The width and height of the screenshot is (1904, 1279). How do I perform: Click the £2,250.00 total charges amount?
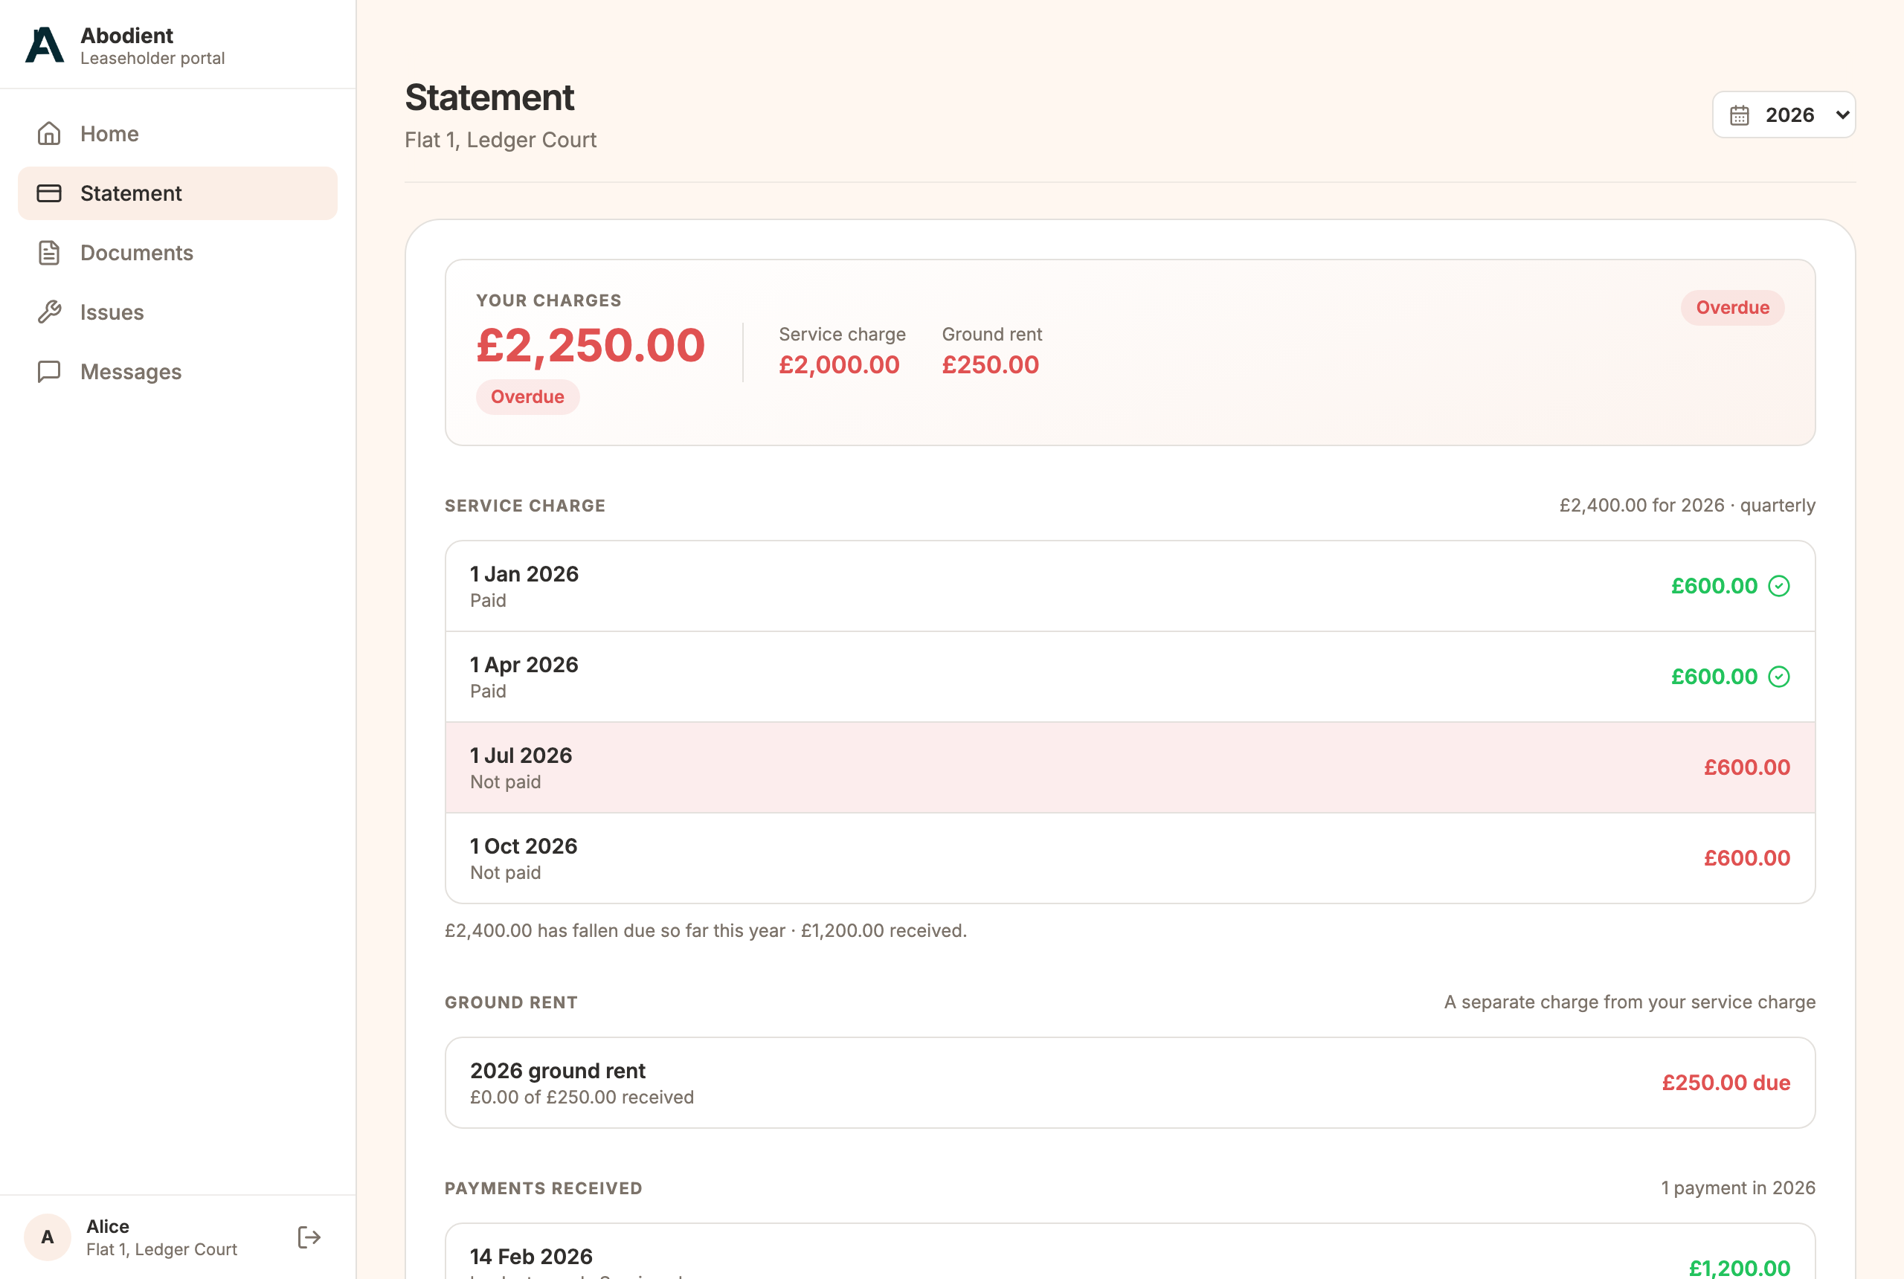(591, 345)
